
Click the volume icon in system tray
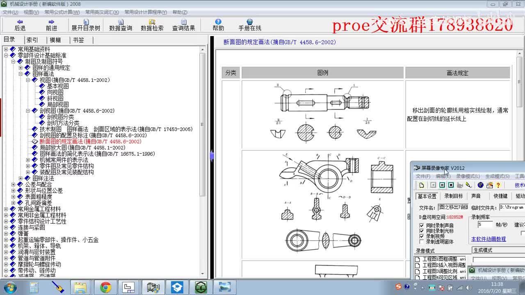coord(468,288)
